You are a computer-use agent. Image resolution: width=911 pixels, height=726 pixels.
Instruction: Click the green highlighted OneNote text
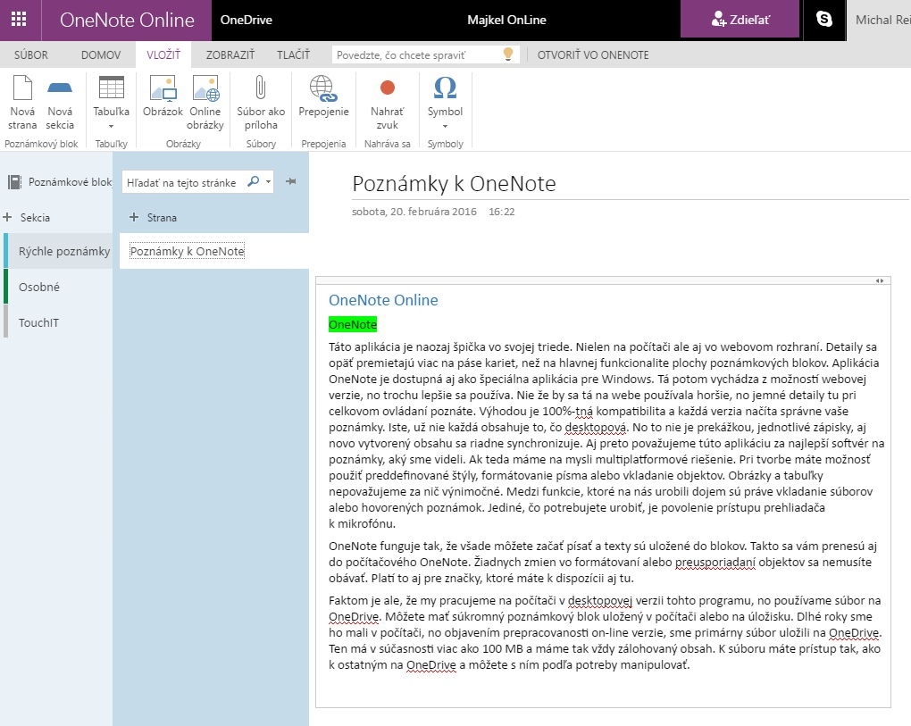click(x=352, y=324)
